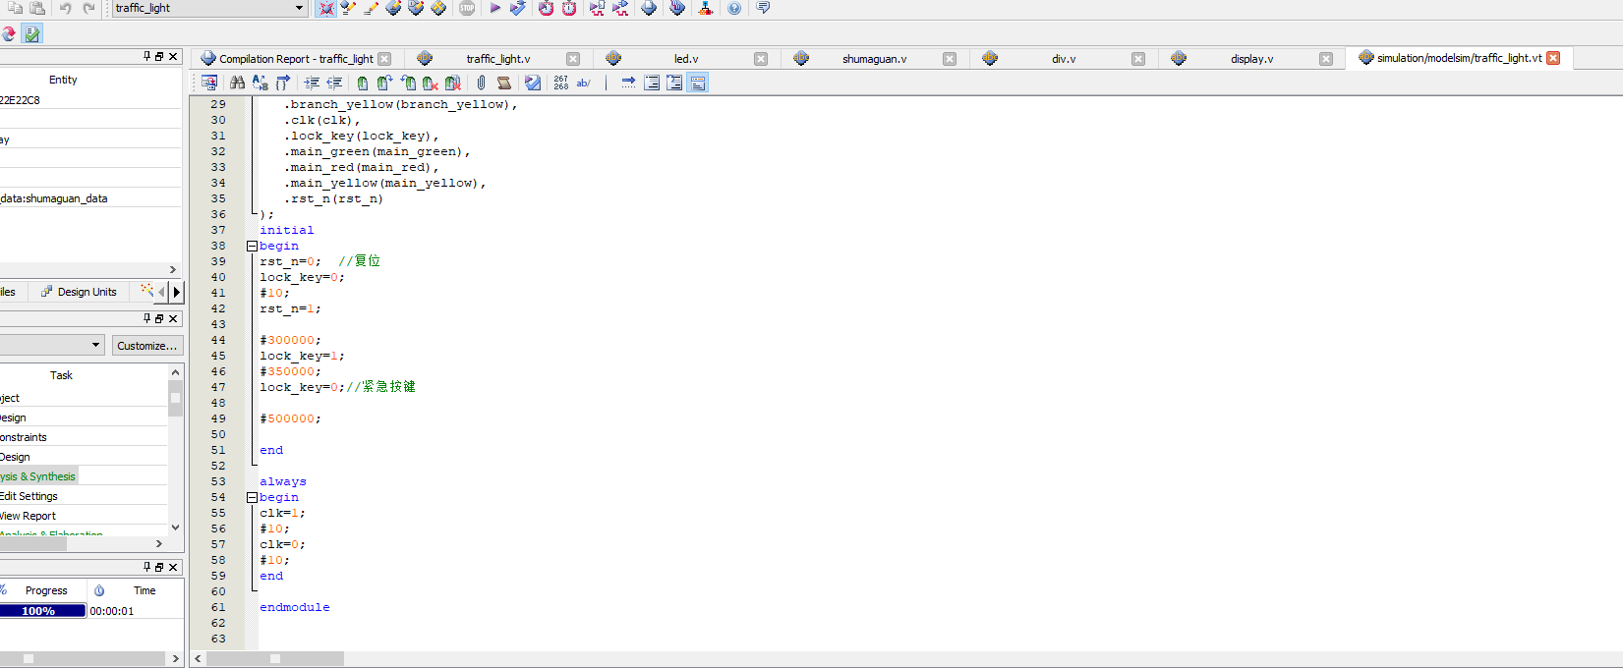Image resolution: width=1623 pixels, height=668 pixels.
Task: Toggle bookmark on current line
Action: (363, 83)
